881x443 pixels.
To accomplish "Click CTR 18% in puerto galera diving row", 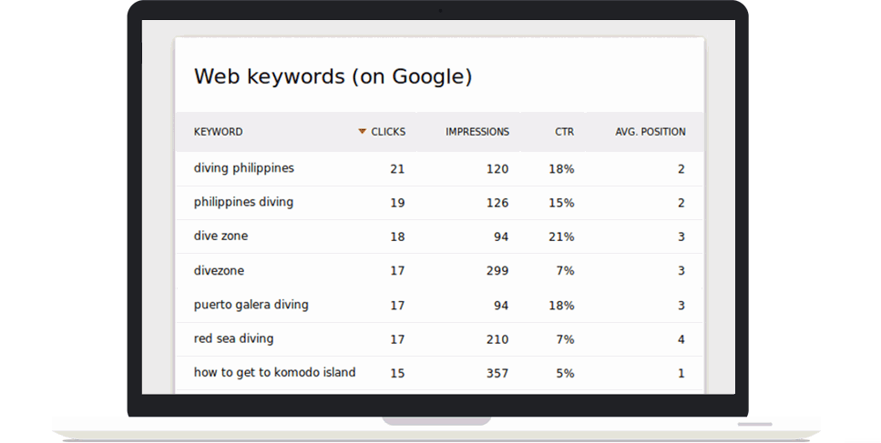I will (562, 306).
